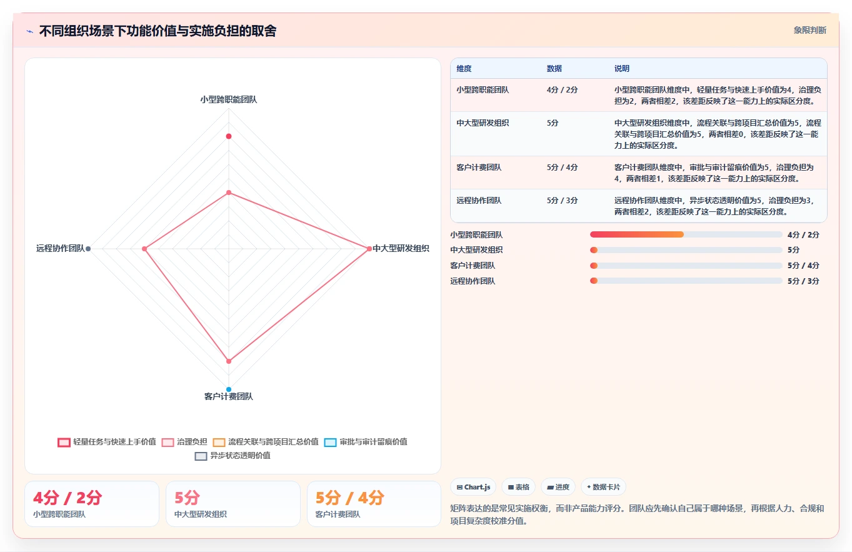852x552 pixels.
Task: Click the 5分 / 4分 客户计费团队 data card
Action: pos(374,504)
